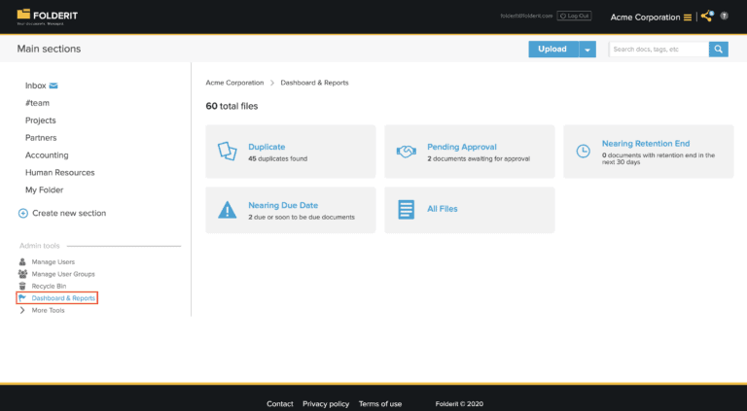Click the Manage Users person icon
747x411 pixels.
click(22, 261)
